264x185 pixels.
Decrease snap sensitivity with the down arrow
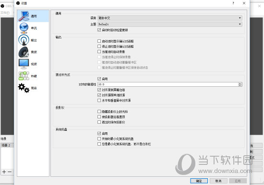pos(240,85)
